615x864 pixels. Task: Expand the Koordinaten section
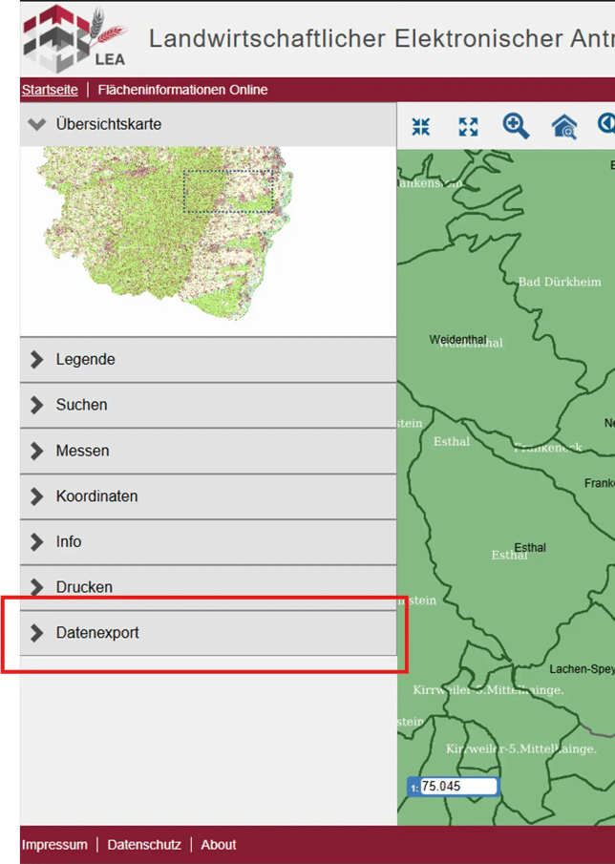click(96, 496)
